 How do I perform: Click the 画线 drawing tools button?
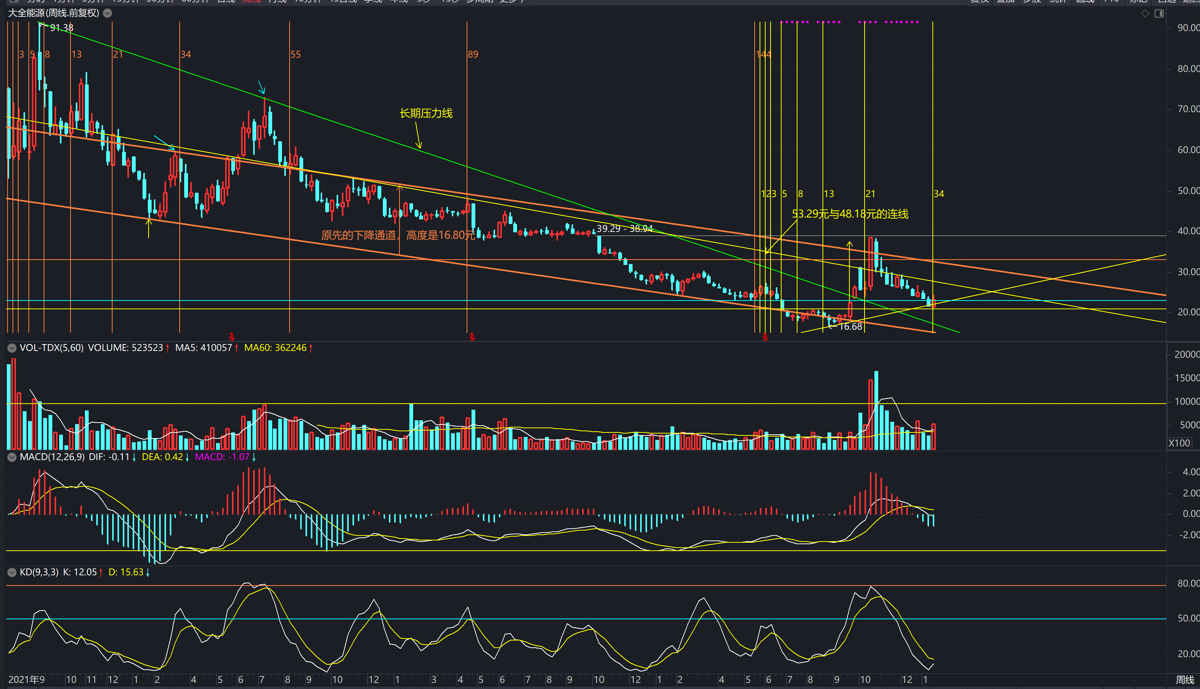[x=1085, y=2]
